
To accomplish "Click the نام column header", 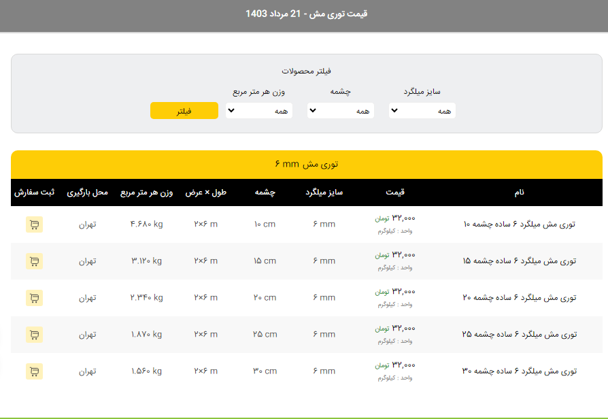I will click(520, 192).
